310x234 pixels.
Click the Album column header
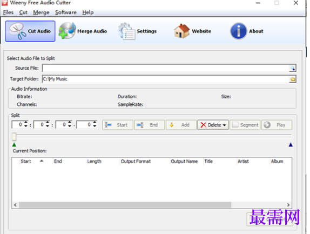point(281,162)
